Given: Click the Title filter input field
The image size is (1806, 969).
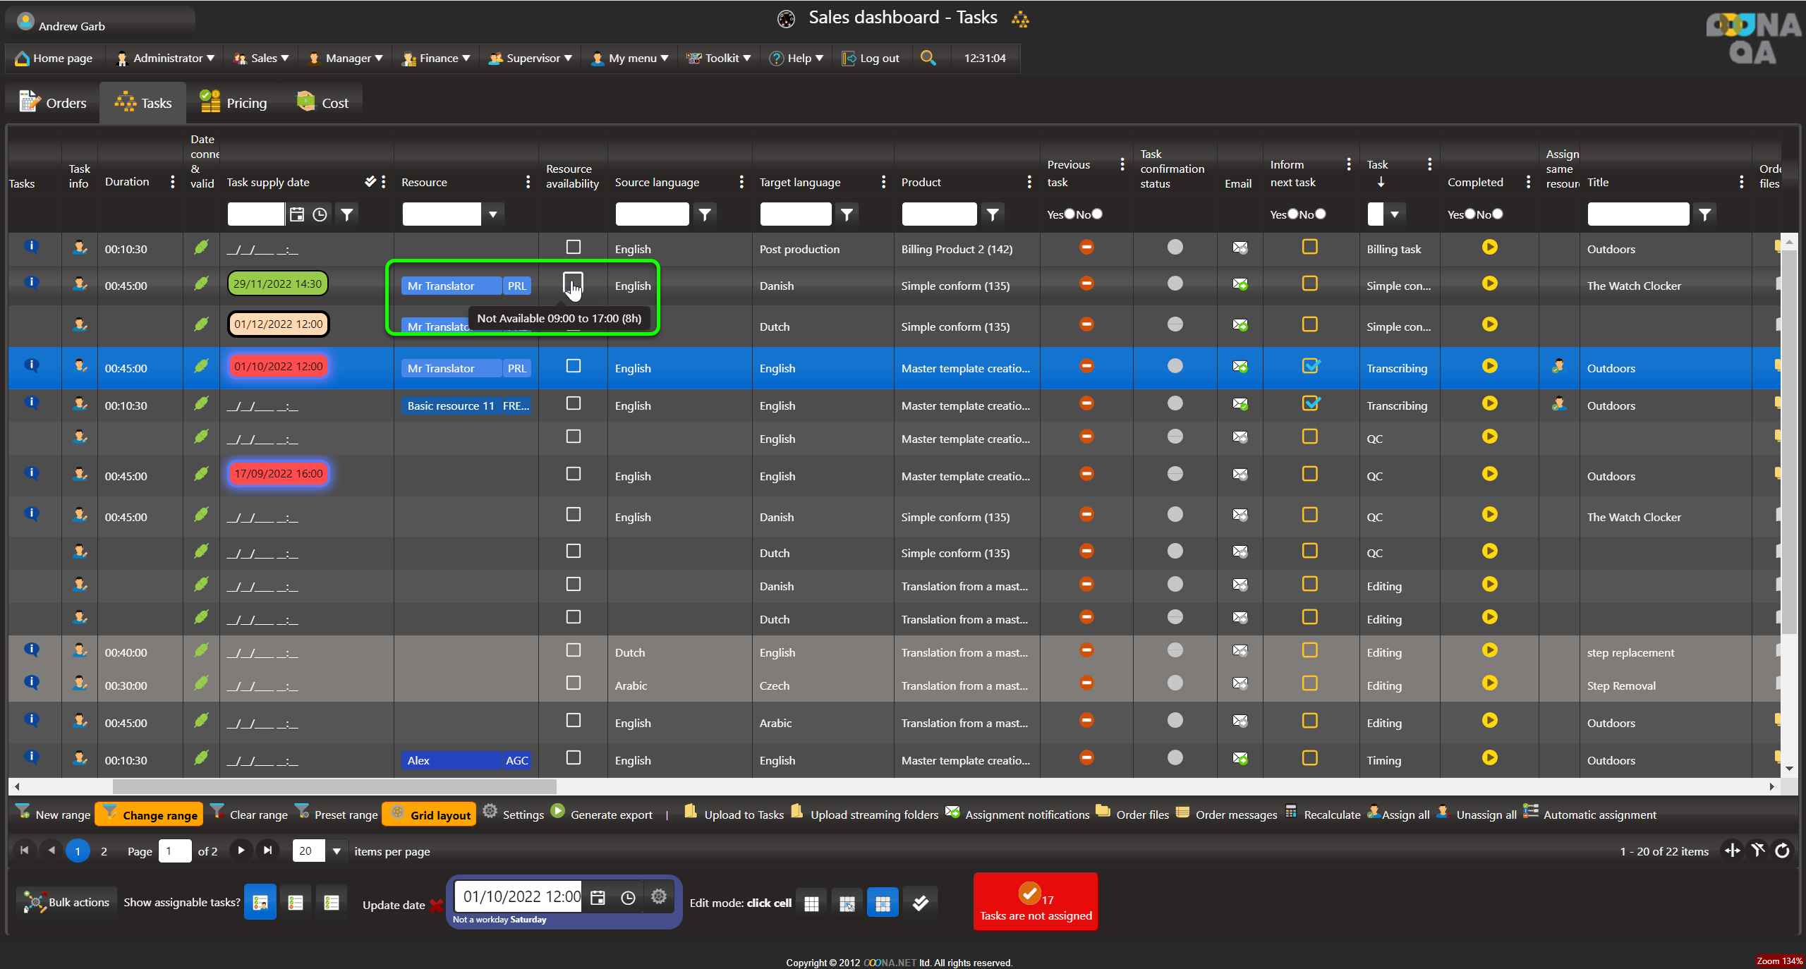Looking at the screenshot, I should (1638, 214).
